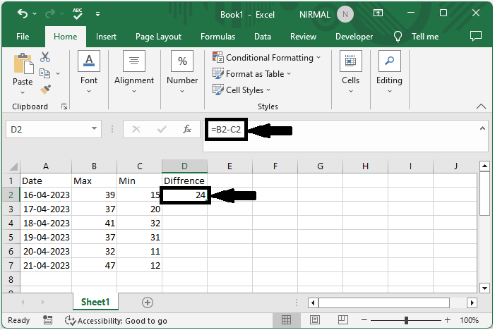Open the Editing search group icon

pos(389,72)
